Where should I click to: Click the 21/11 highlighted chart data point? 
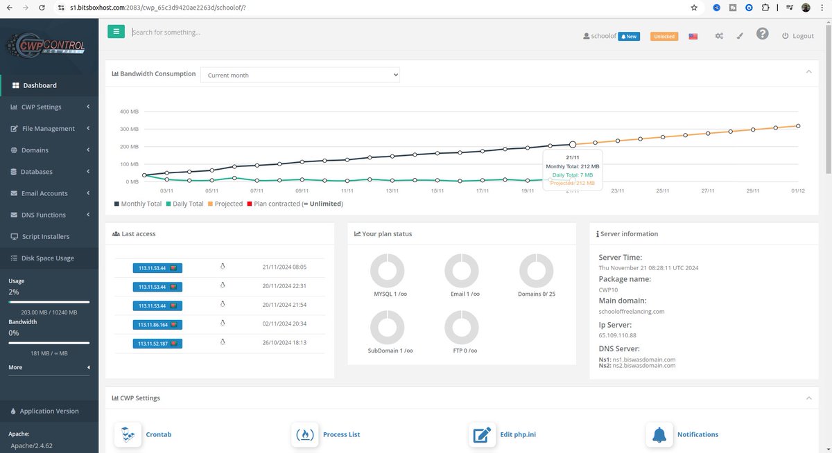click(573, 144)
